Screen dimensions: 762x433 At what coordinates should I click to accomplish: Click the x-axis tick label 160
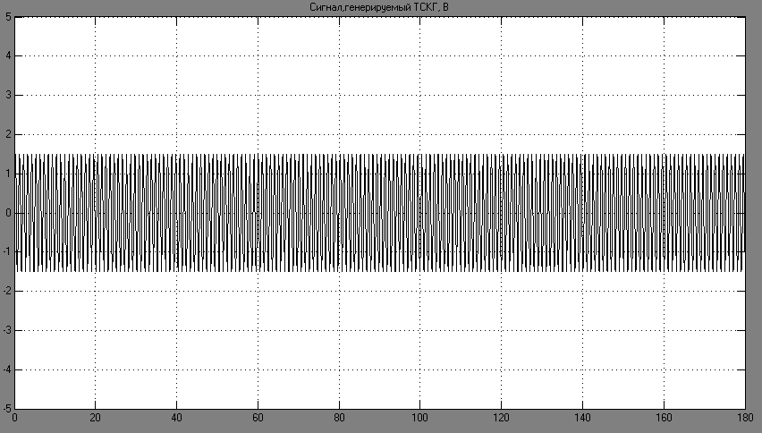tap(664, 418)
